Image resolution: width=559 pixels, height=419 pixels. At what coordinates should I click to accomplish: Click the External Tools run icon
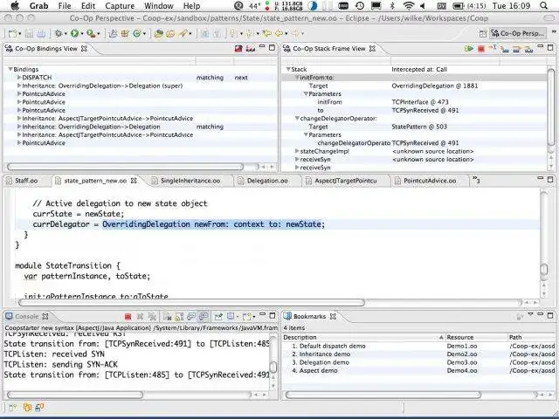tap(91, 33)
